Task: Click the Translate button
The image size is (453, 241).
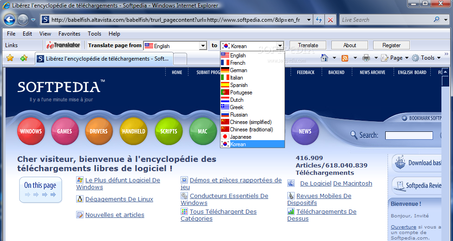Action: click(308, 45)
